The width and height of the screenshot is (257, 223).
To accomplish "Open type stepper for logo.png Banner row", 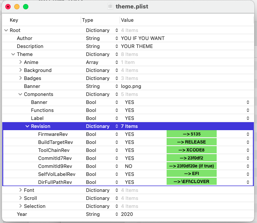I will [117, 86].
